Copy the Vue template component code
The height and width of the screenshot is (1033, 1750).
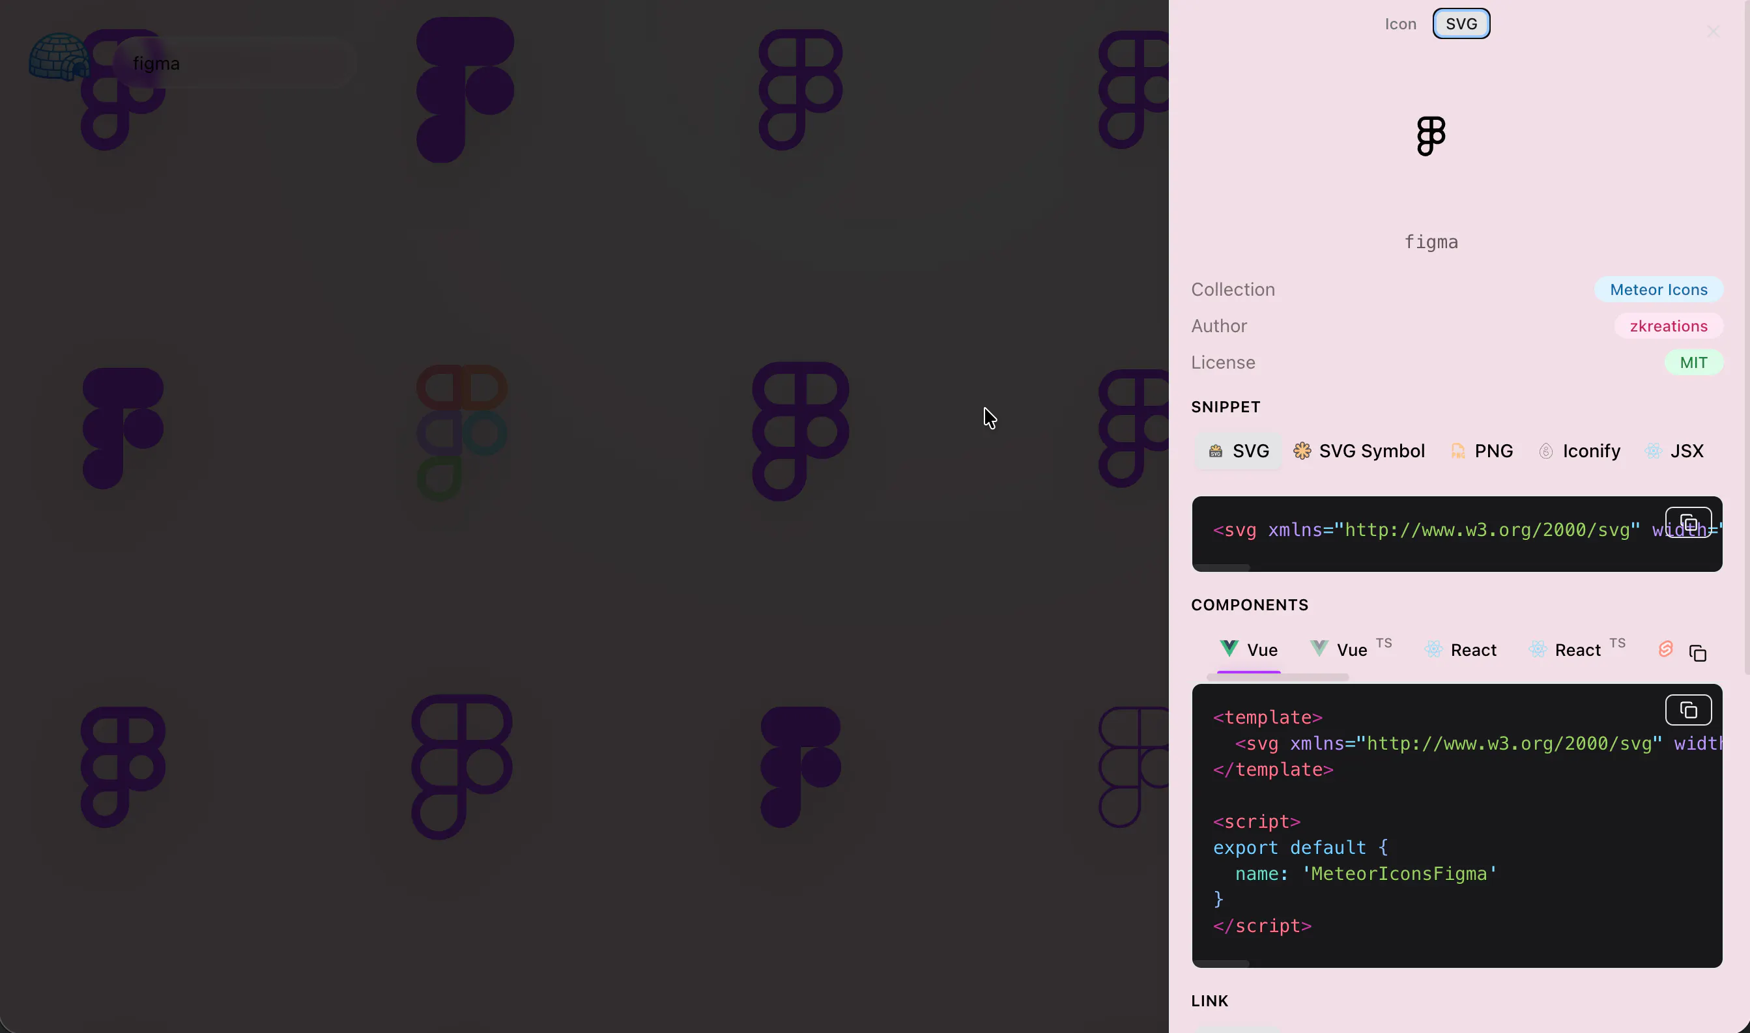tap(1688, 710)
